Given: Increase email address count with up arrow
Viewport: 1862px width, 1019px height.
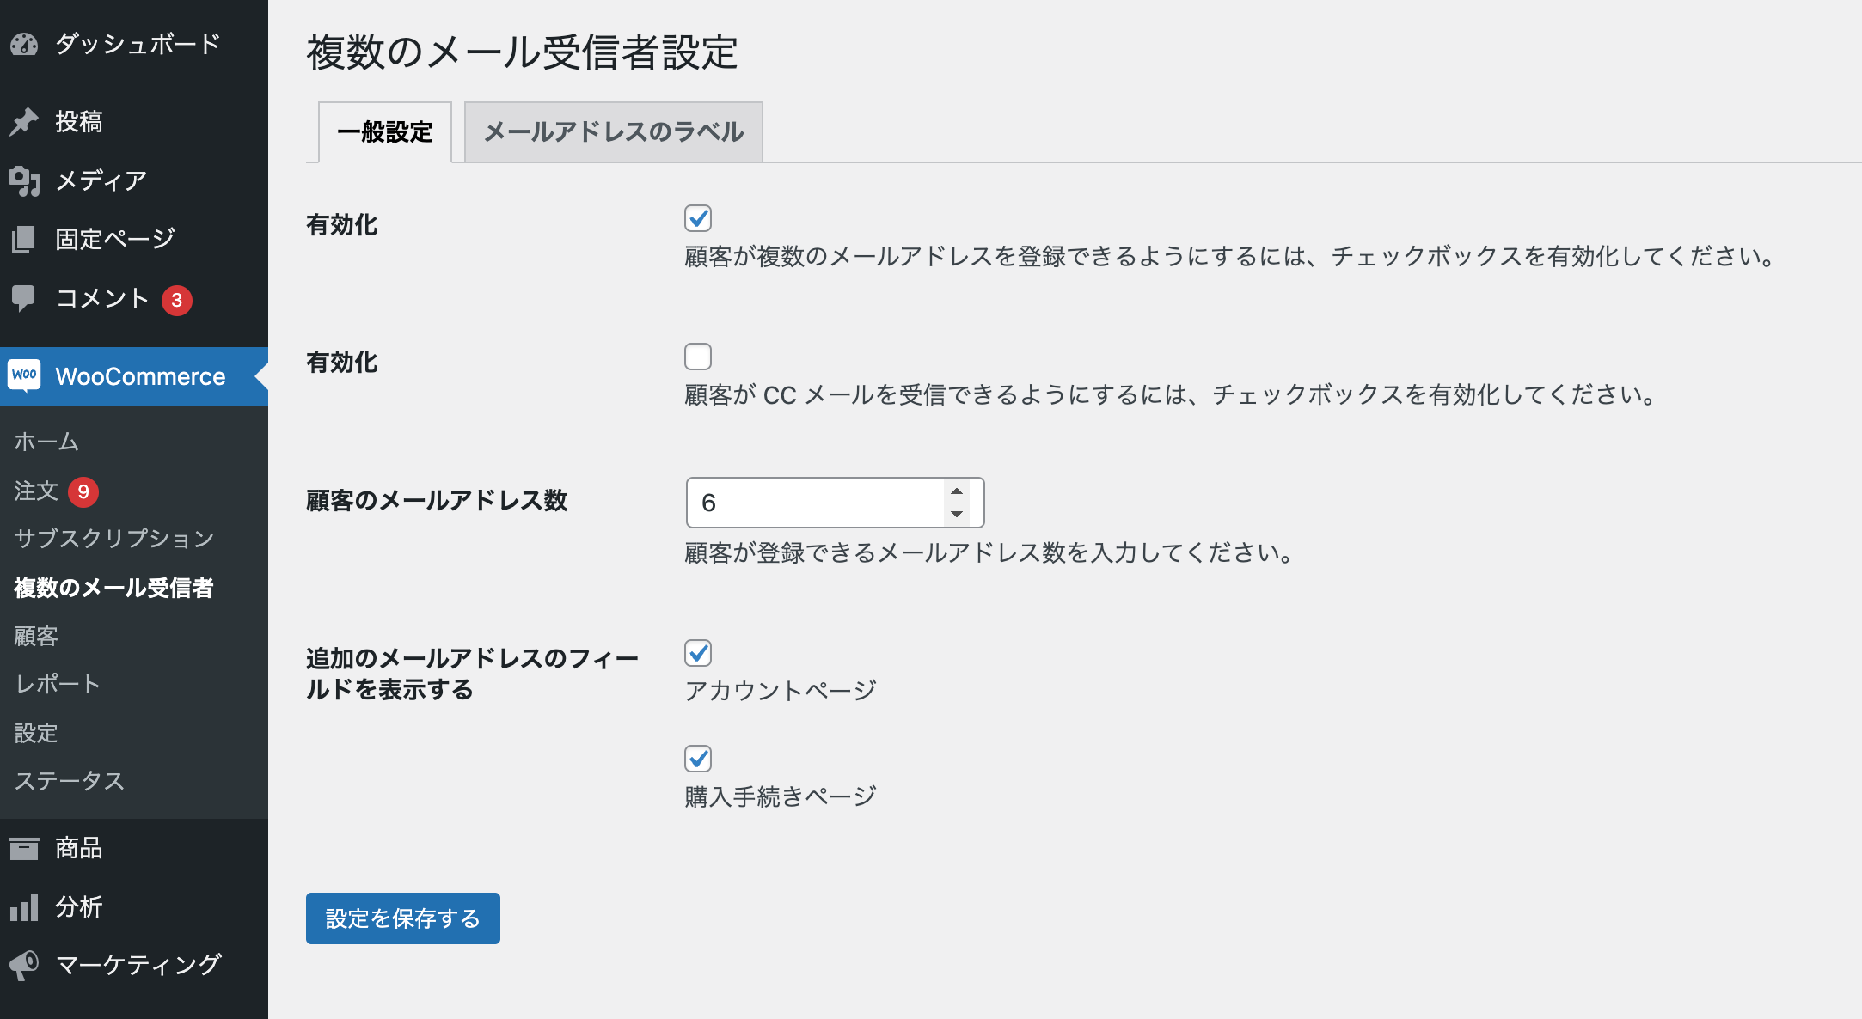Looking at the screenshot, I should point(957,491).
